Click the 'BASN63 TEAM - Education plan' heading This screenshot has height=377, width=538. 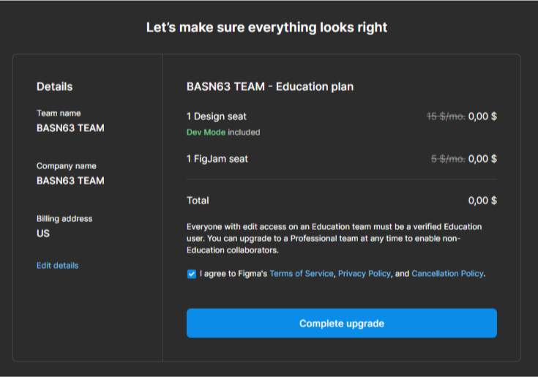270,86
